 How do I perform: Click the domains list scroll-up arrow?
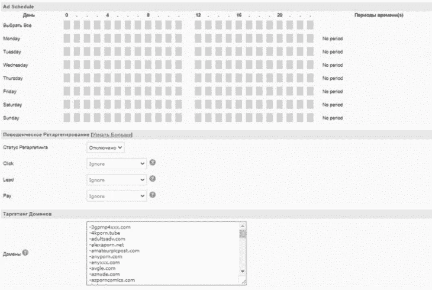point(243,226)
